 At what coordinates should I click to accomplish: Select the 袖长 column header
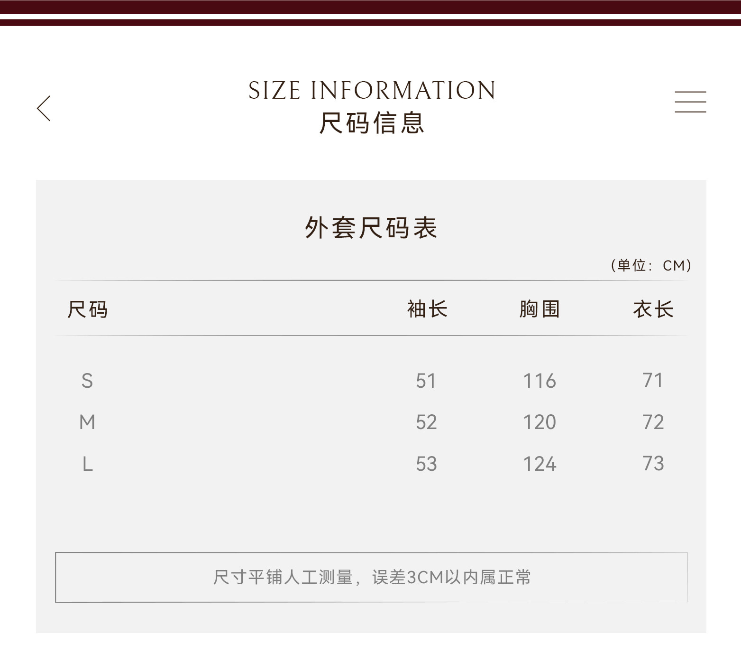coord(427,309)
